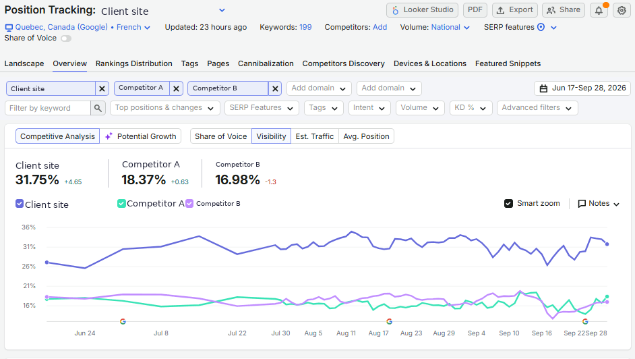Click the Share button
The width and height of the screenshot is (635, 359).
point(564,10)
